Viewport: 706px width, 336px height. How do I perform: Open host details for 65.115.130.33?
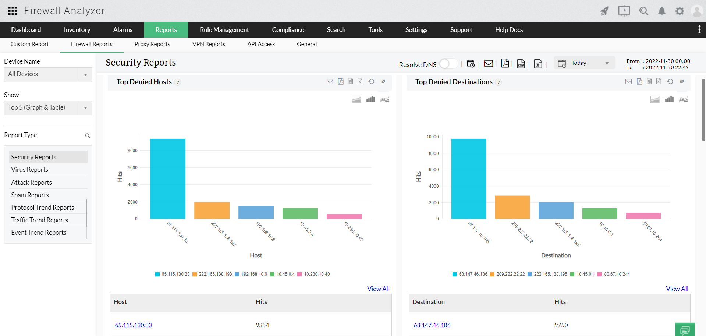tap(133, 325)
